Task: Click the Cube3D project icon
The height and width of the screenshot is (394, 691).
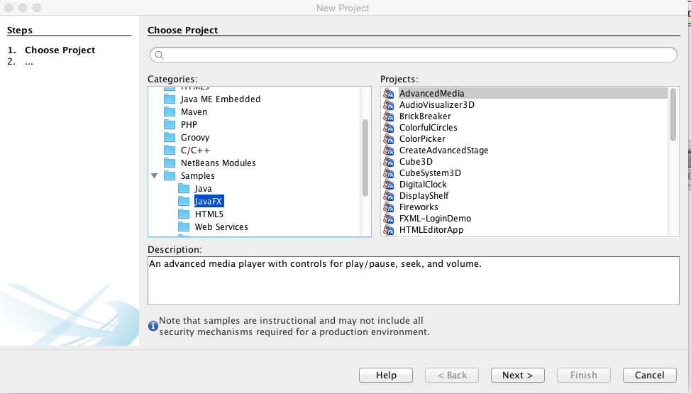Action: [x=388, y=162]
